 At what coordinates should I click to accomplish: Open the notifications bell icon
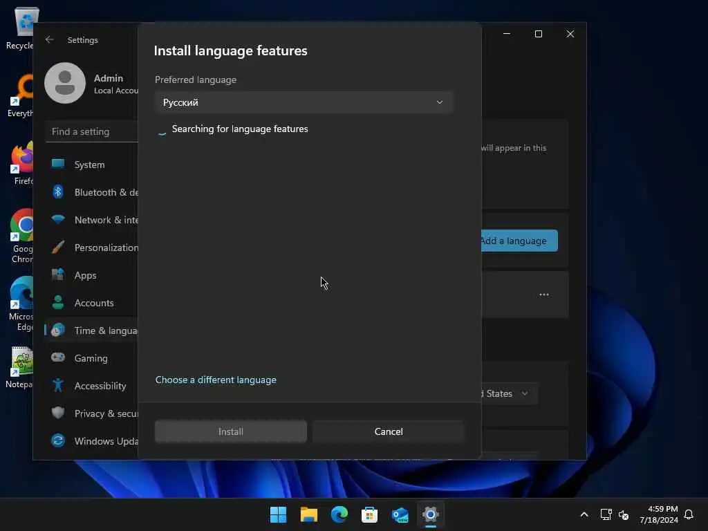[x=689, y=514]
